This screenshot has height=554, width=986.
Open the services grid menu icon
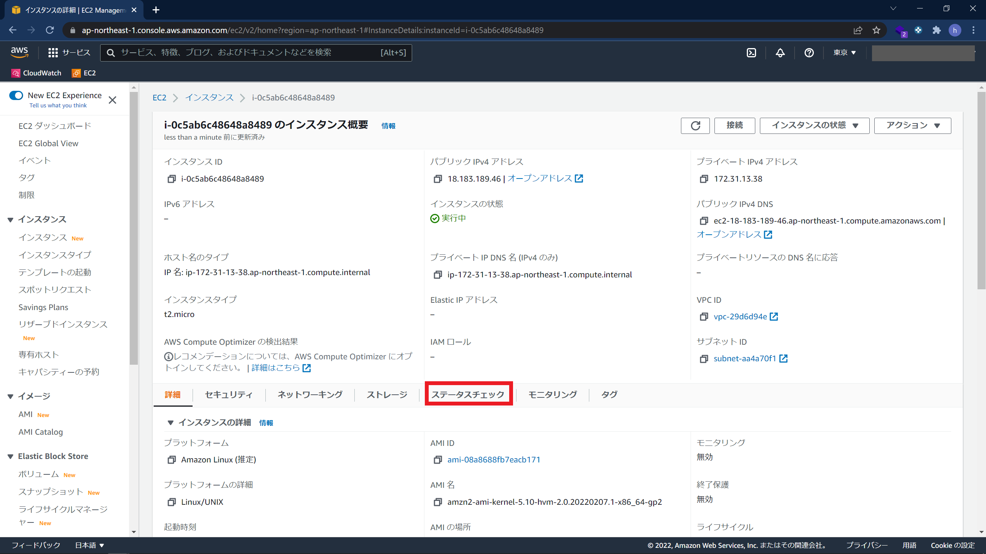[53, 53]
